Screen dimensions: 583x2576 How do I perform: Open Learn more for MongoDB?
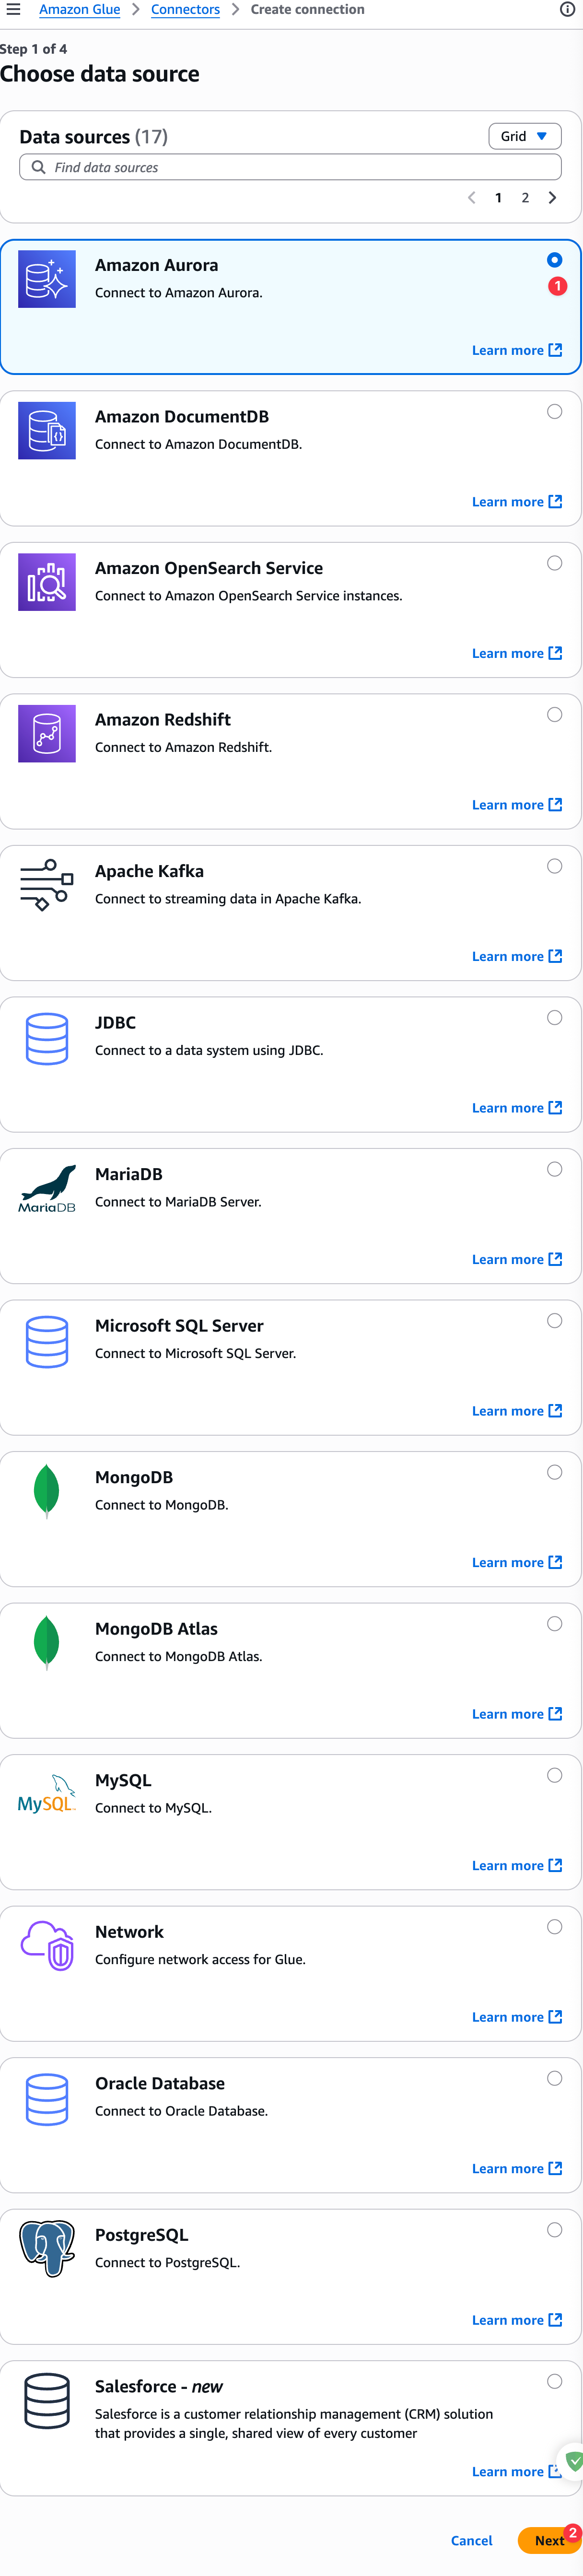tap(517, 1562)
